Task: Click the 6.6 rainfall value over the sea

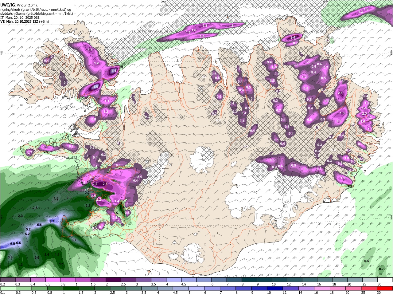Action: [x=39, y=225]
